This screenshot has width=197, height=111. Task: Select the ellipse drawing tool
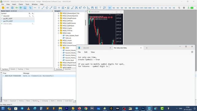(x=84, y=8)
